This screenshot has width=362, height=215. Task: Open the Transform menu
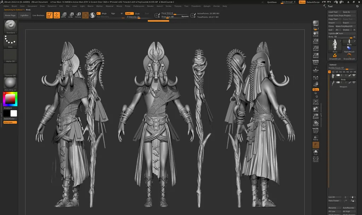(196, 6)
